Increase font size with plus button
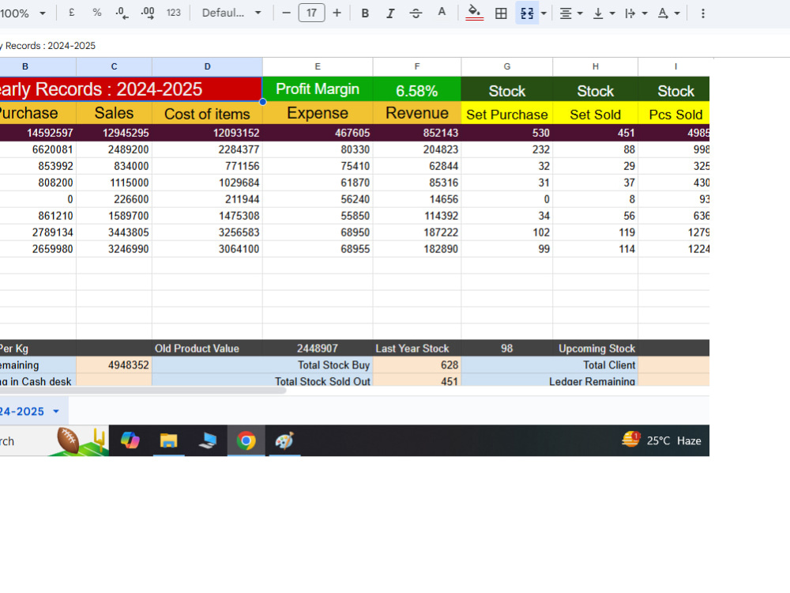This screenshot has height=593, width=790. click(337, 13)
